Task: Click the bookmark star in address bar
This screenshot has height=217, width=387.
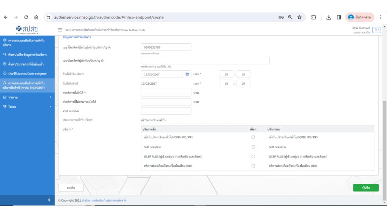Action: (x=299, y=17)
